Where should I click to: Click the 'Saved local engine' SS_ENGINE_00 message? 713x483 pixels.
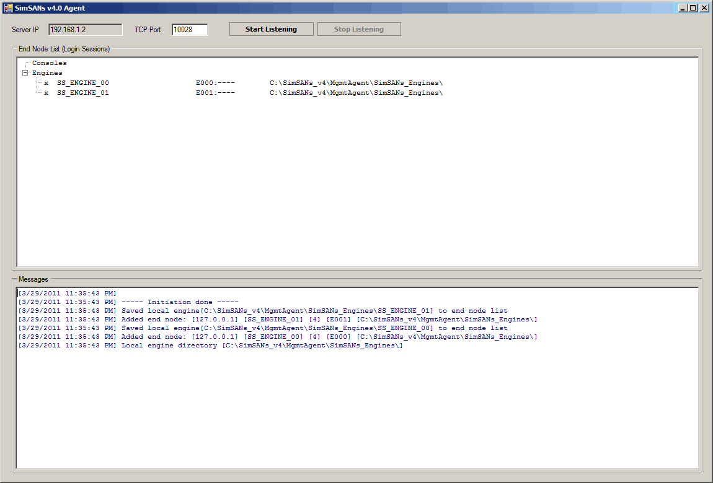[314, 328]
